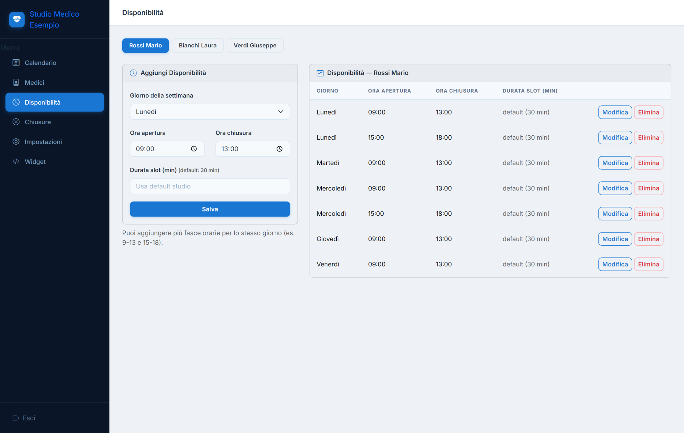Focus the Ora chiusura time field

253,149
